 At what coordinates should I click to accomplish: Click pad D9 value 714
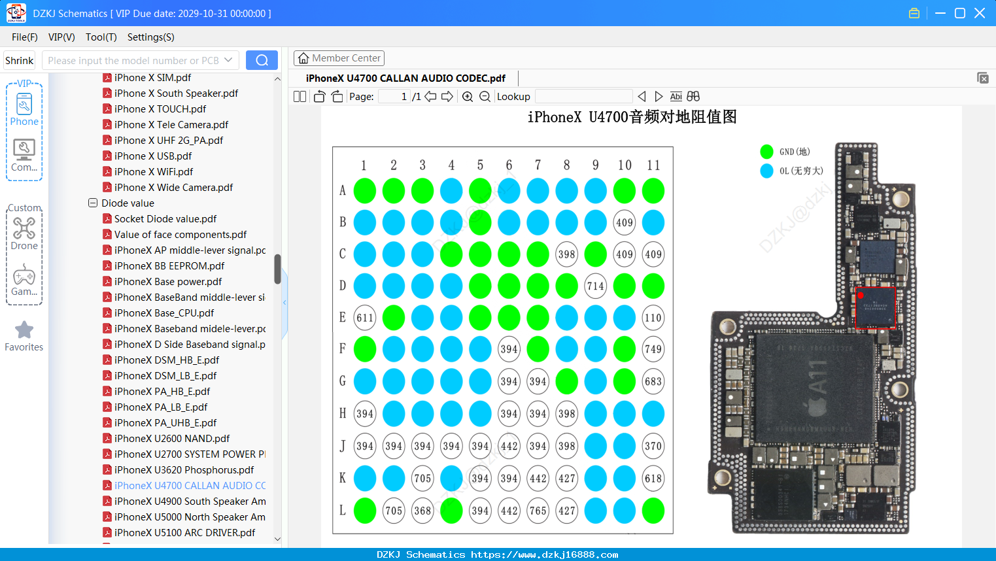pos(595,286)
